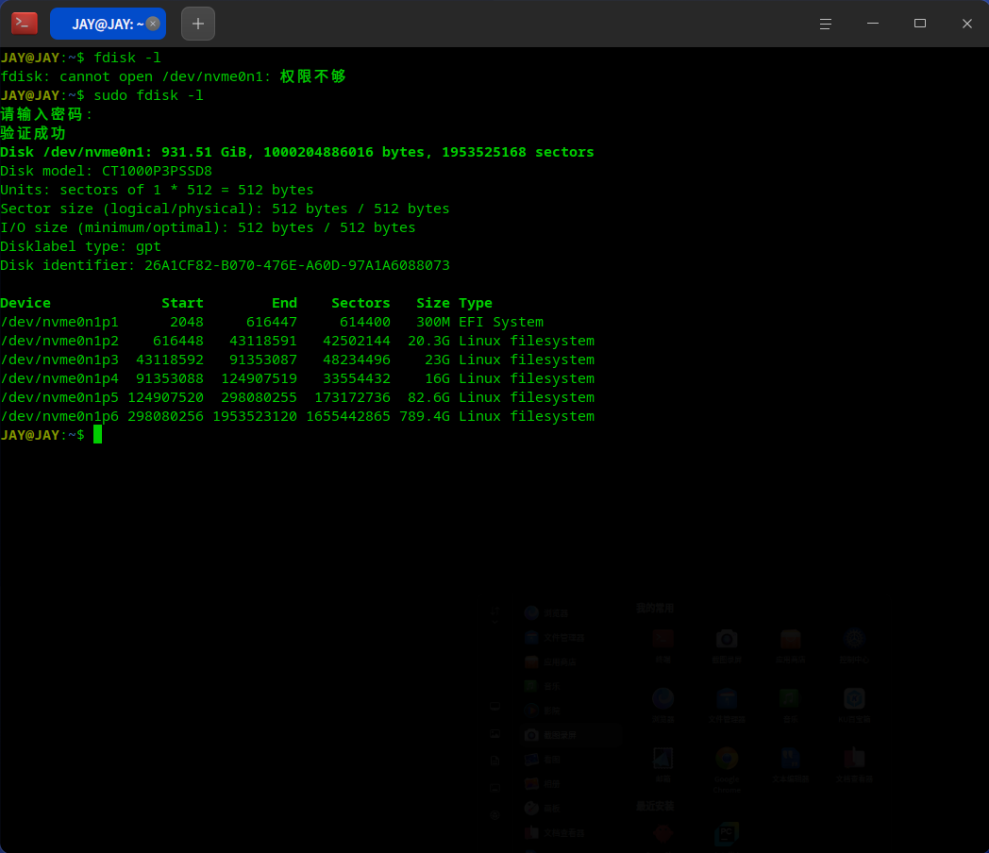Close the JAY@JAY: ~ tab

click(153, 24)
